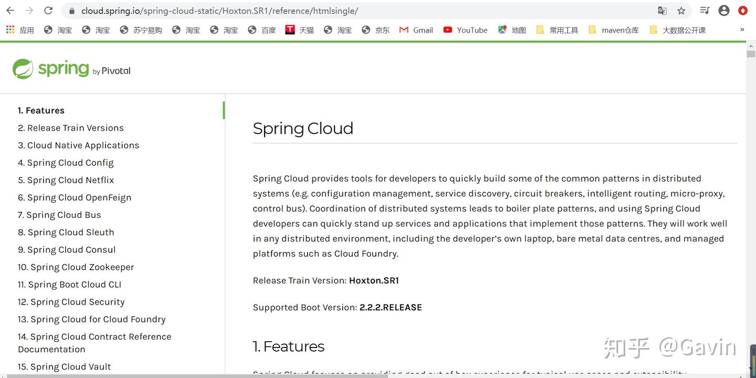Expand the maven仓库 bookmark folder

click(613, 30)
